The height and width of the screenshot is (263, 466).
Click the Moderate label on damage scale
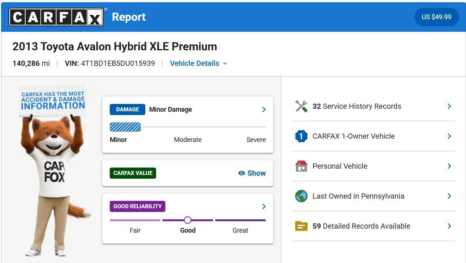(188, 140)
